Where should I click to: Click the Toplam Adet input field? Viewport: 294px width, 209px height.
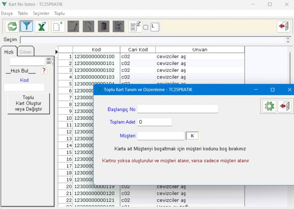pos(155,122)
